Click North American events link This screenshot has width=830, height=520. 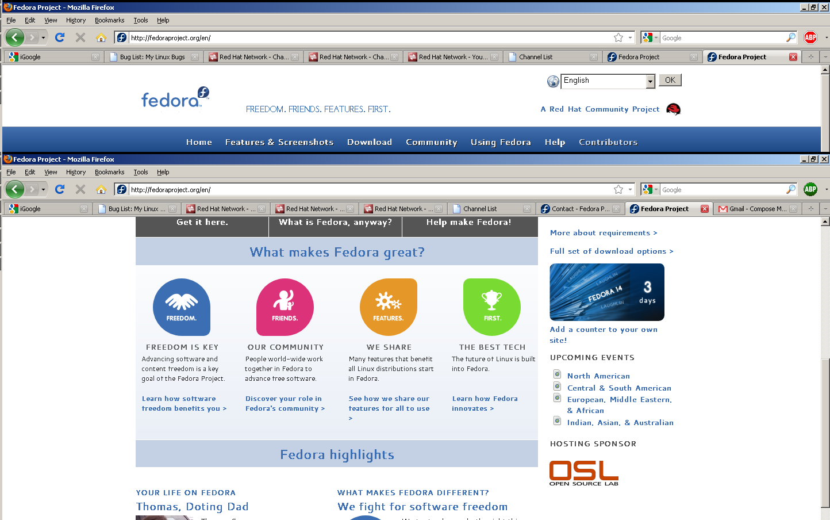click(598, 376)
